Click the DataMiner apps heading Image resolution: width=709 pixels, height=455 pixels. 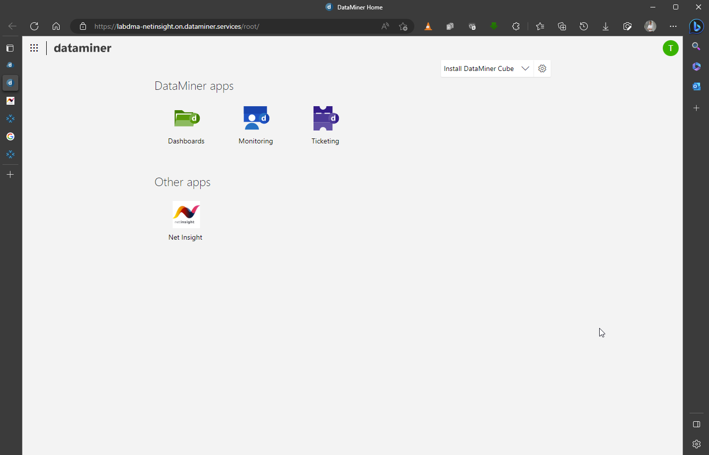(194, 86)
